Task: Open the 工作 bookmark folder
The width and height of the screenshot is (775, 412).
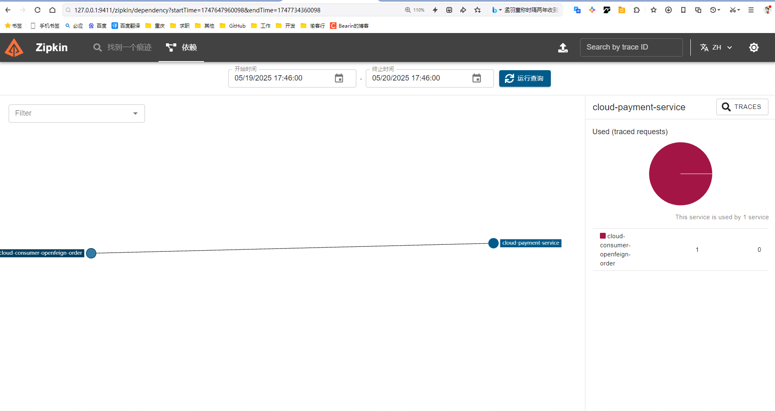Action: pos(261,26)
